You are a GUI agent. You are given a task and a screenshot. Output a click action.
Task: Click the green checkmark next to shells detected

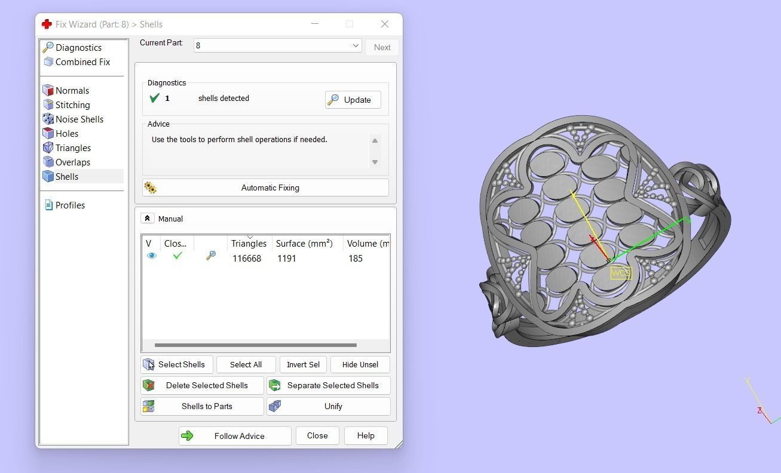tap(154, 99)
